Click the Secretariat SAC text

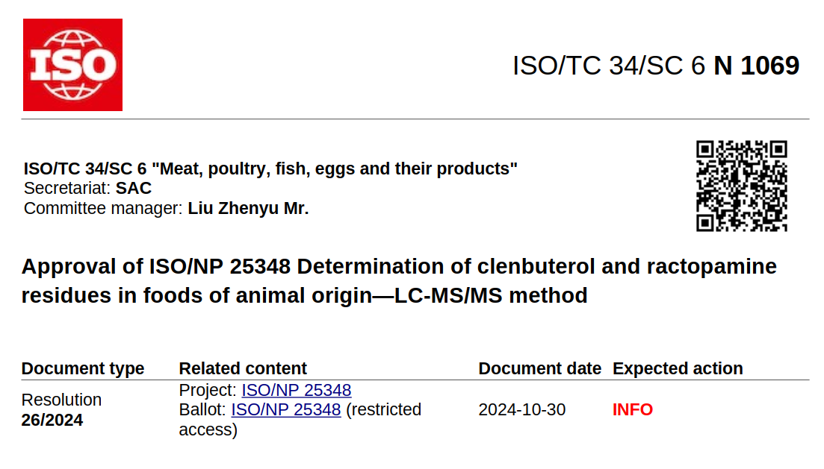pyautogui.click(x=87, y=188)
